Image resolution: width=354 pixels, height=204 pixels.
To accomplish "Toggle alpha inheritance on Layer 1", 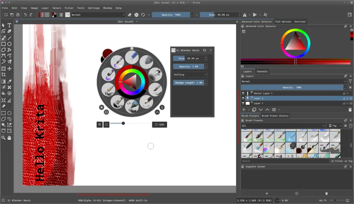I will pyautogui.click(x=347, y=103).
